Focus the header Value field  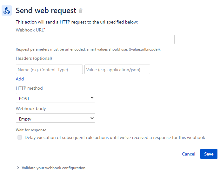[117, 69]
